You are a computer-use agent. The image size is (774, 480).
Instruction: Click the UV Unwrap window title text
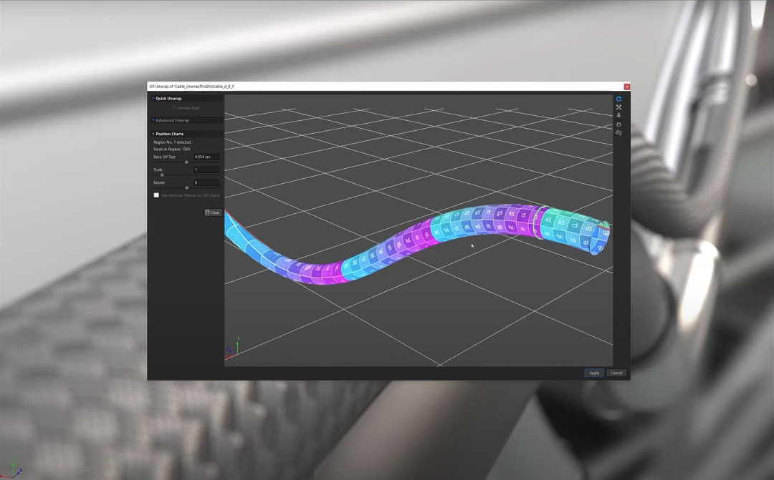pyautogui.click(x=192, y=87)
